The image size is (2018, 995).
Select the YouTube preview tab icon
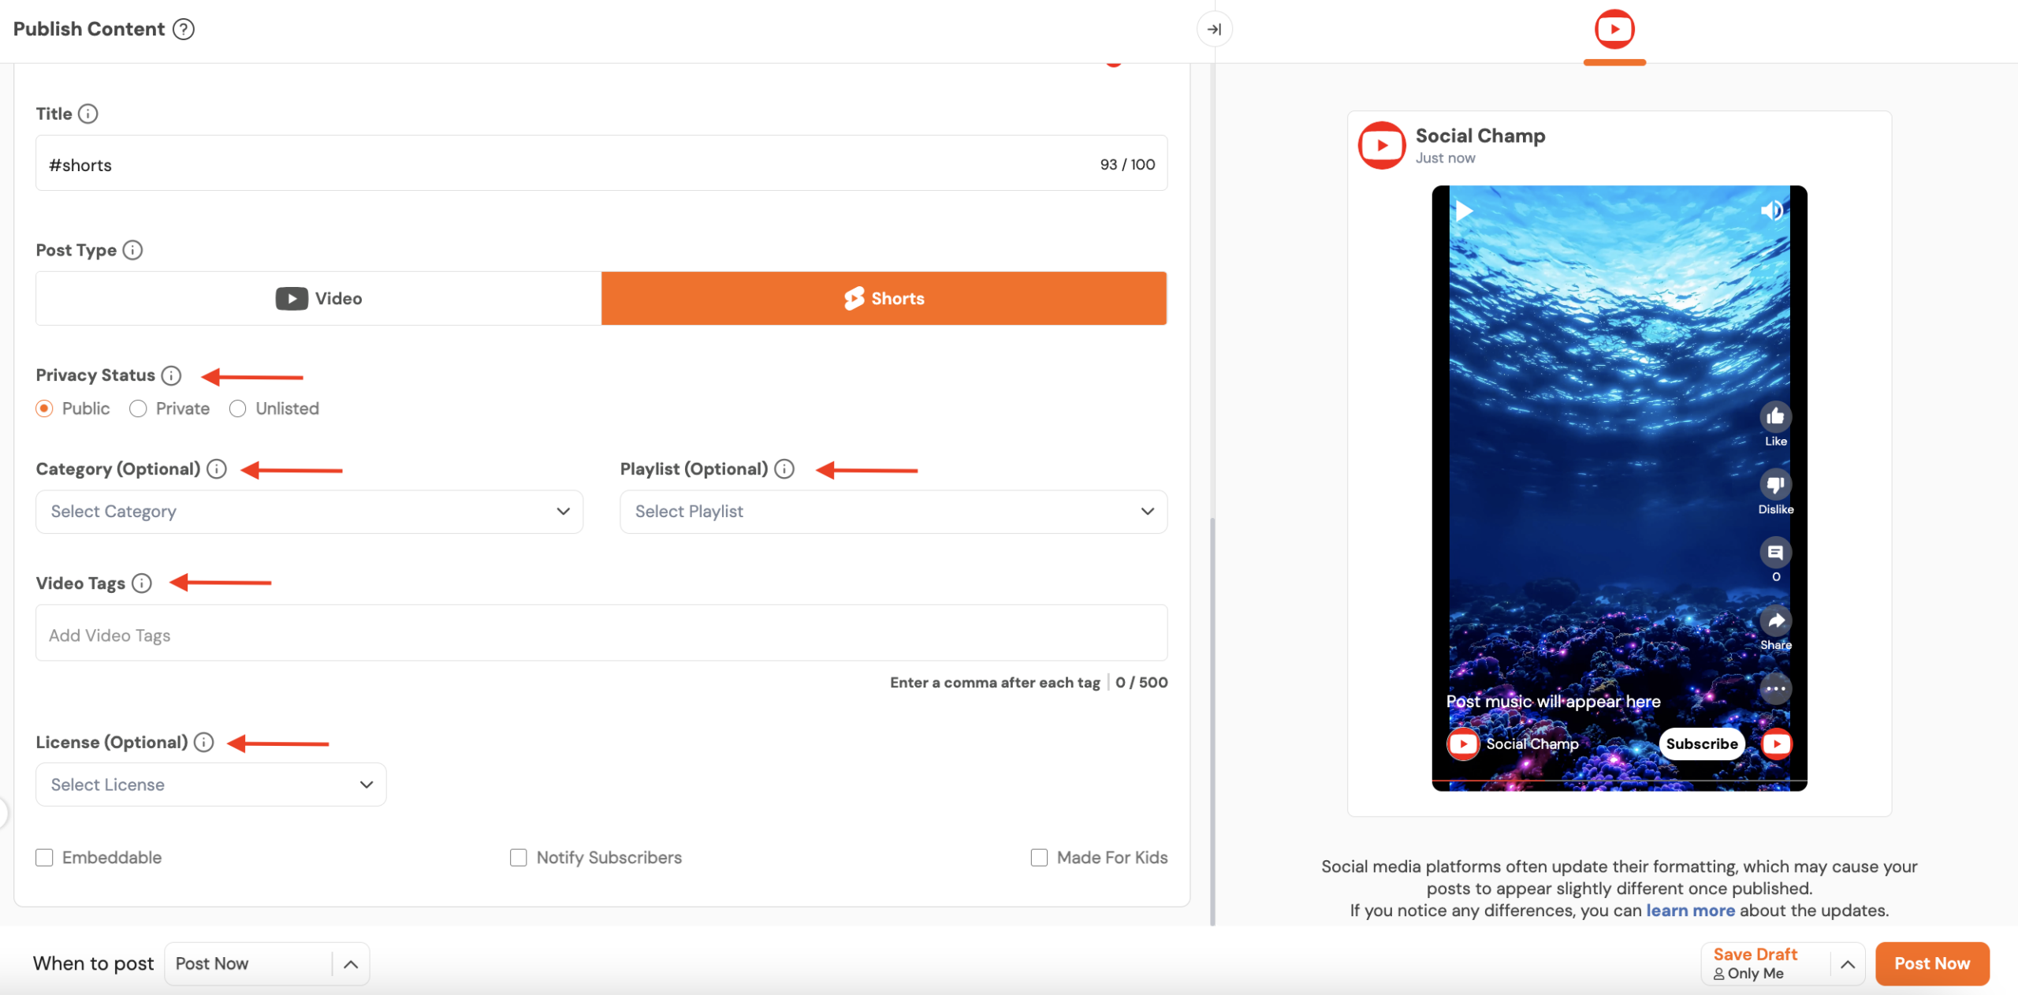[1614, 30]
